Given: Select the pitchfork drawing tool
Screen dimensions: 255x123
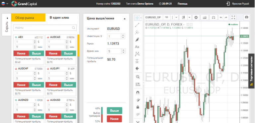Looking at the screenshot, I should click(137, 32).
